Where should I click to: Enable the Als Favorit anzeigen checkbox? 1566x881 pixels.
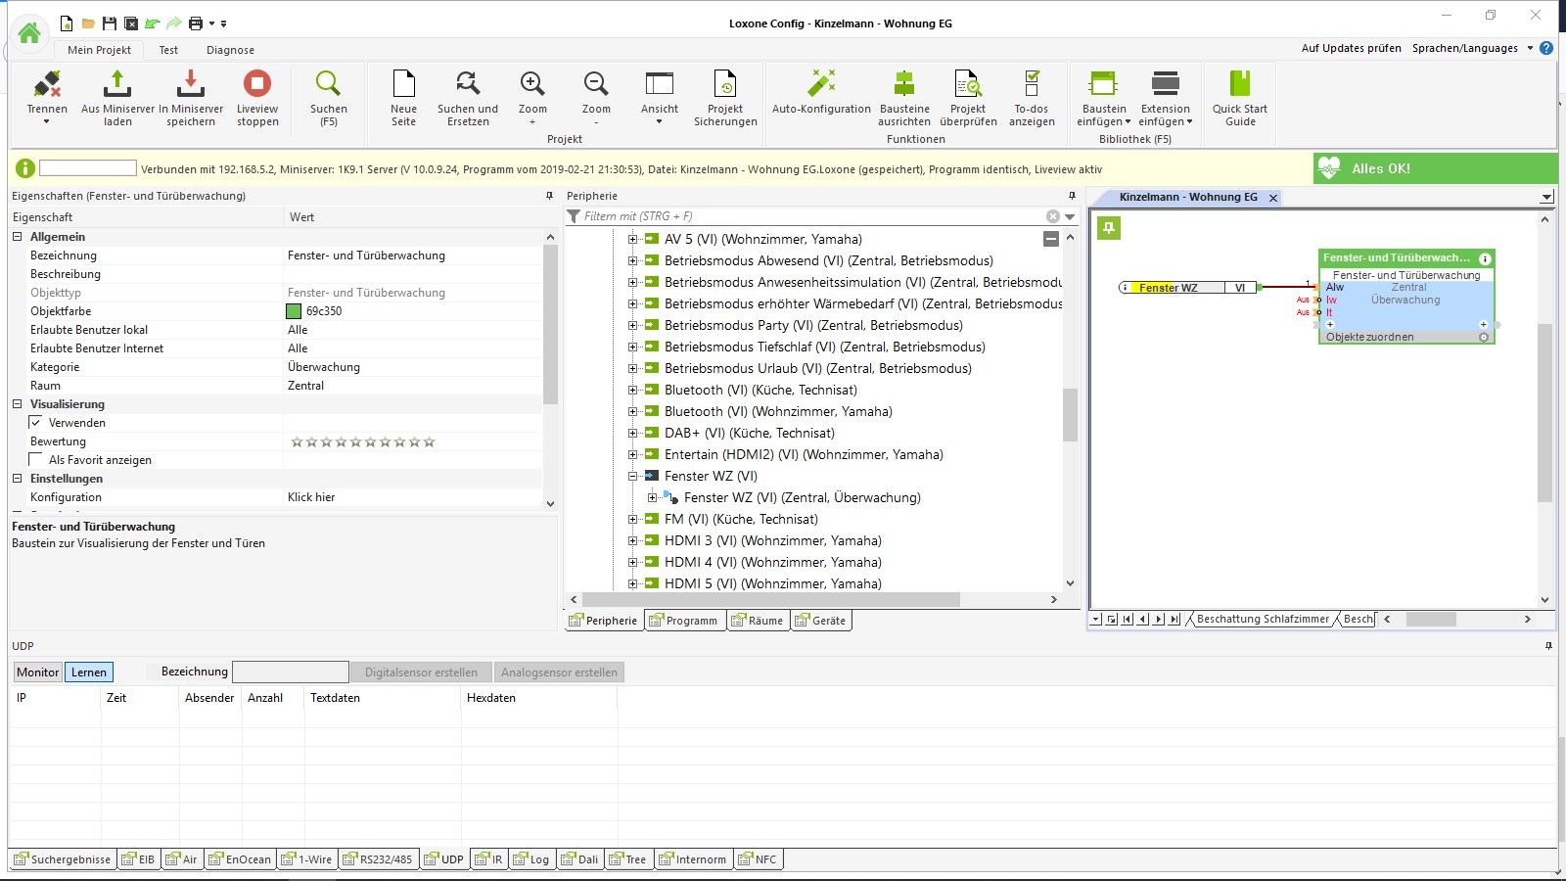pyautogui.click(x=36, y=460)
